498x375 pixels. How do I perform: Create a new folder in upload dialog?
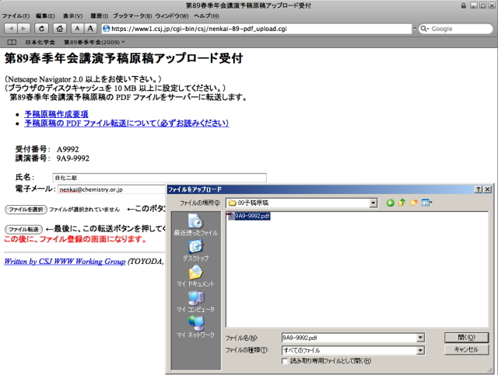point(414,203)
